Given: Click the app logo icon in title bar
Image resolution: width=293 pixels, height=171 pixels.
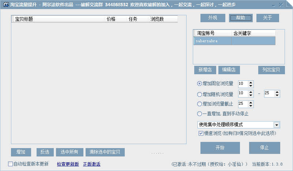Looking at the screenshot, I should [5, 5].
